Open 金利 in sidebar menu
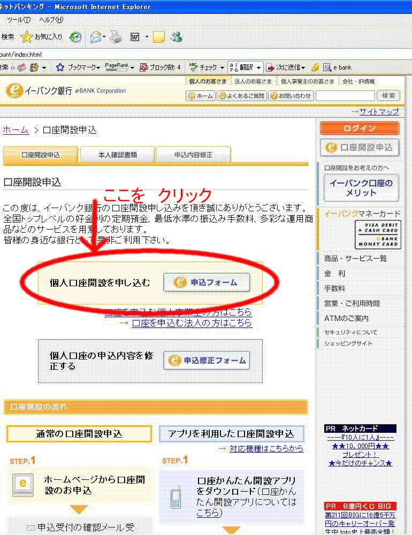The width and height of the screenshot is (412, 535). (x=335, y=273)
